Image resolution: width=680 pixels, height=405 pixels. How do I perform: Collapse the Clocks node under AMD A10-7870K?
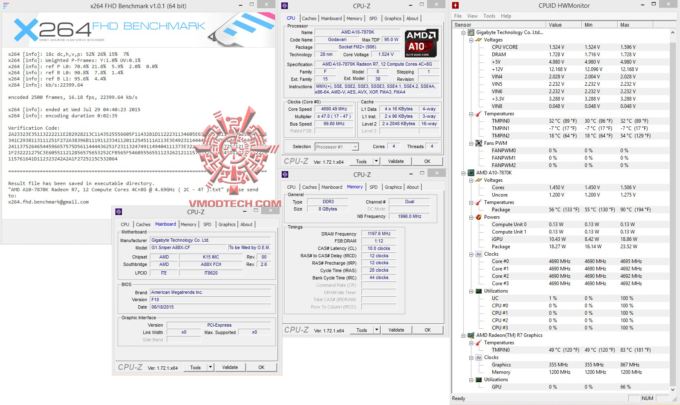coord(471,254)
